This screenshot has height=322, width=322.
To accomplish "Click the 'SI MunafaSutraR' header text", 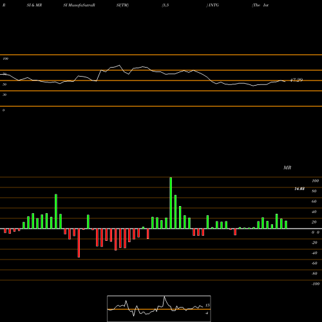I will (79, 5).
